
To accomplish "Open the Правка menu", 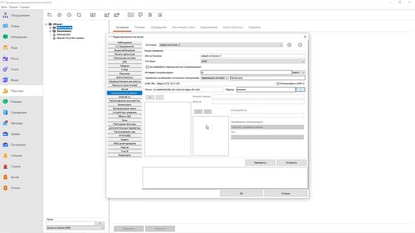I will tap(13, 7).
